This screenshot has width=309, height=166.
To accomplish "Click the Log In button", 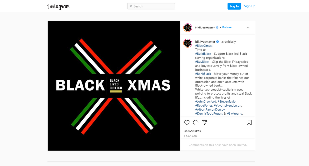I will [234, 6].
